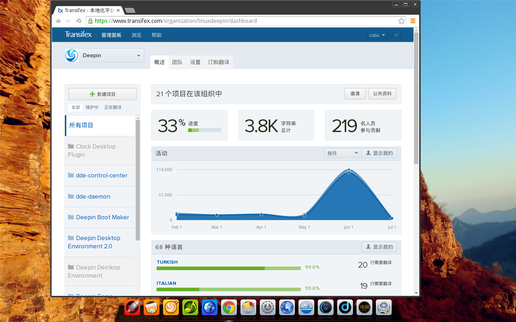Viewport: 516px width, 322px height.
Task: Switch to the 订购翻译 tab
Action: pyautogui.click(x=219, y=62)
